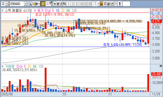Click the > expand arrow after 년

point(116,4)
